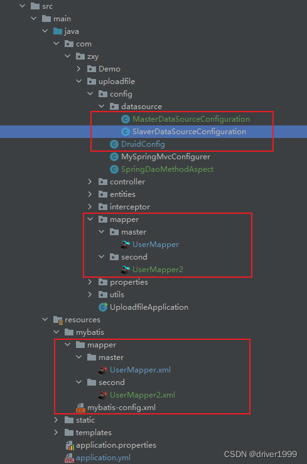Open MySpringMvcConfigurer class
Image resolution: width=307 pixels, height=464 pixels.
[166, 157]
